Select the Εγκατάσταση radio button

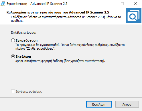pos(13,40)
